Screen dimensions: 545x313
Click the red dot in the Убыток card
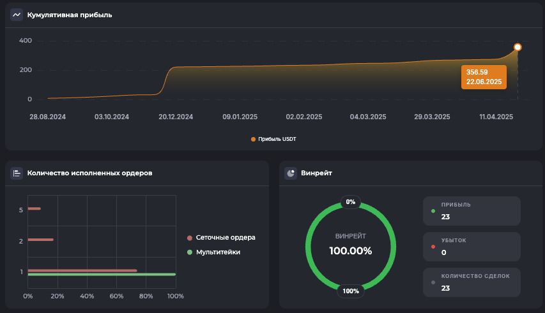[x=433, y=246]
